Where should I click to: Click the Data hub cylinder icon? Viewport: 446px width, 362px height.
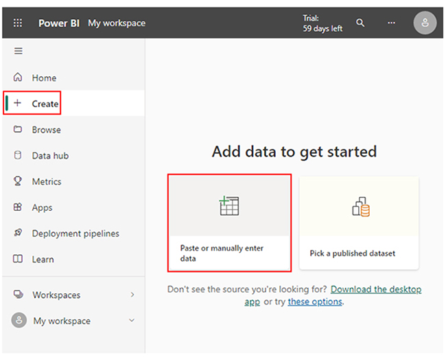(18, 155)
